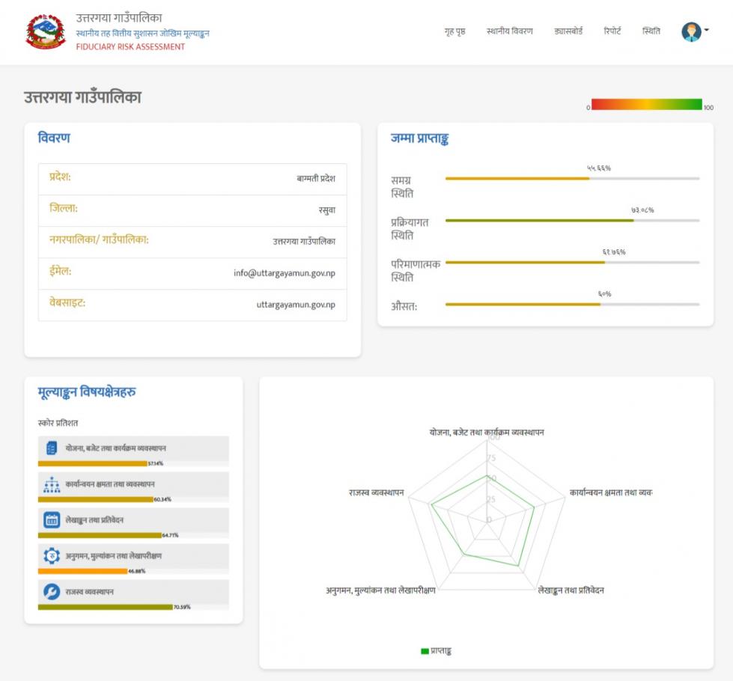
Task: Click the Nepal government emblem logo
Action: tap(46, 31)
